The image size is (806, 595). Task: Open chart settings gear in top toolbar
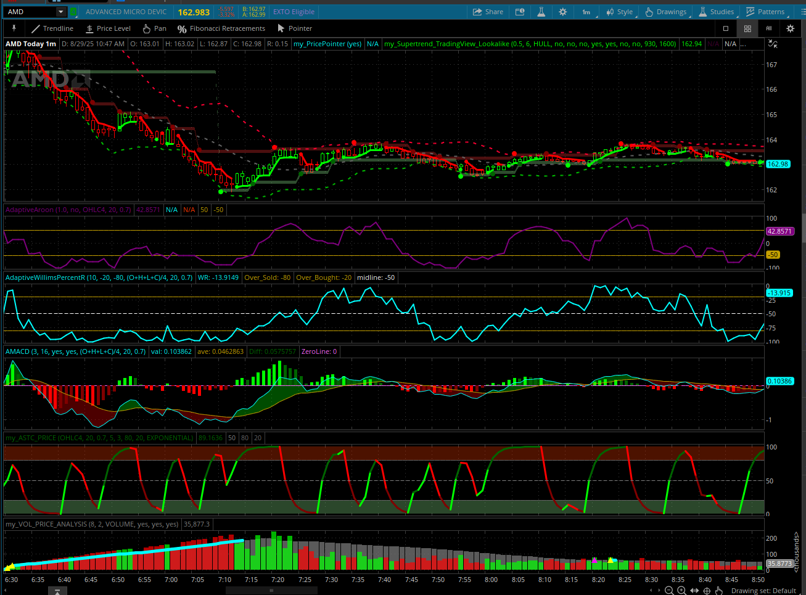(562, 12)
